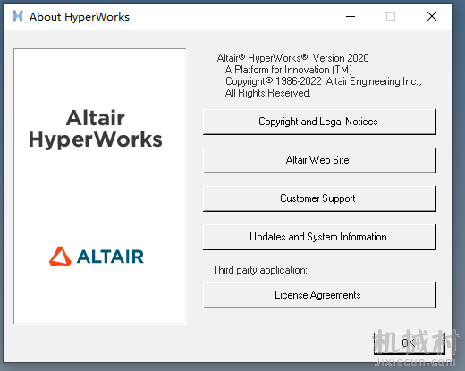Click the HyperWorks title bar icon

coord(18,16)
